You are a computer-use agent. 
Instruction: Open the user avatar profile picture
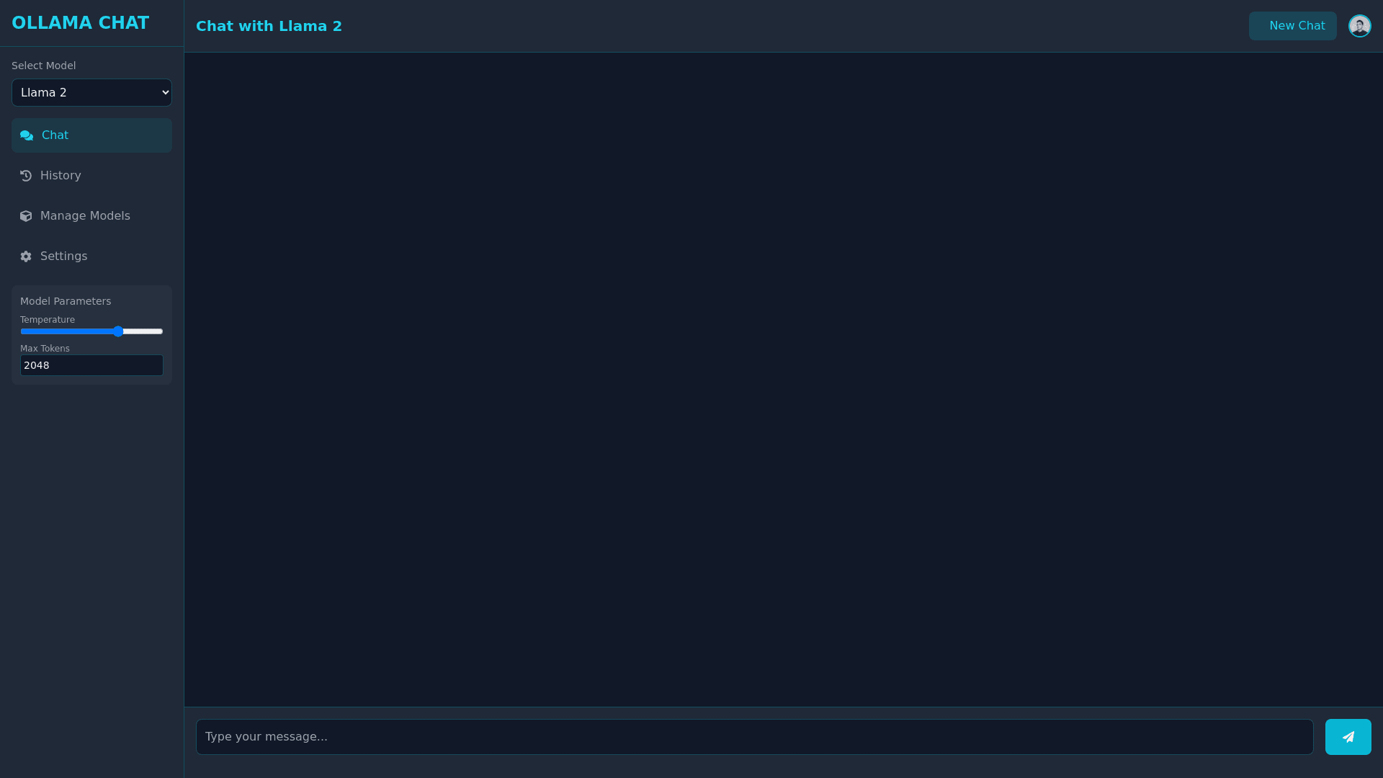tap(1359, 26)
